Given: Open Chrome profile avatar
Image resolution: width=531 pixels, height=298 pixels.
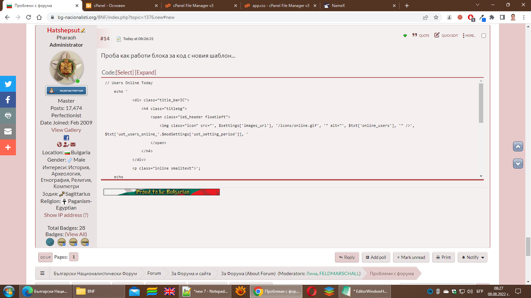Looking at the screenshot, I should point(513,17).
